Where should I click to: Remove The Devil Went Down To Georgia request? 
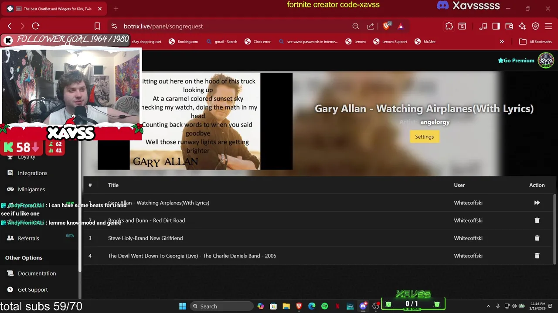pos(537,256)
